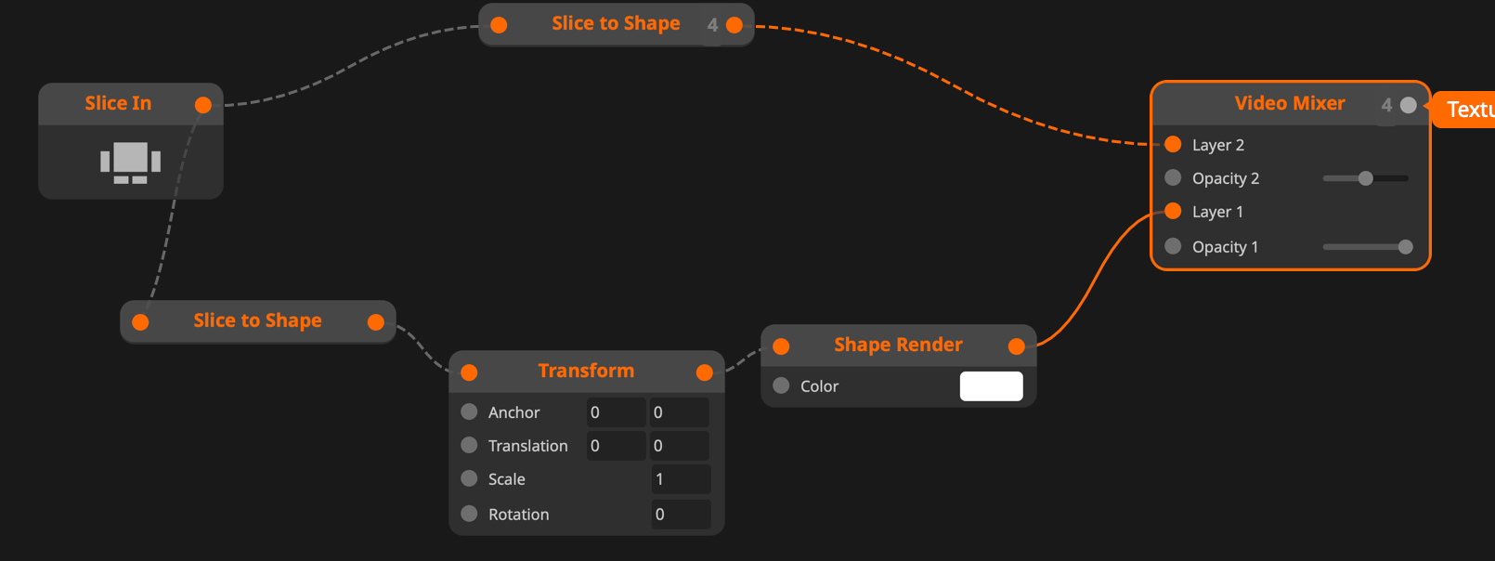Click the Slice In output port
Image resolution: width=1495 pixels, height=561 pixels.
click(203, 105)
